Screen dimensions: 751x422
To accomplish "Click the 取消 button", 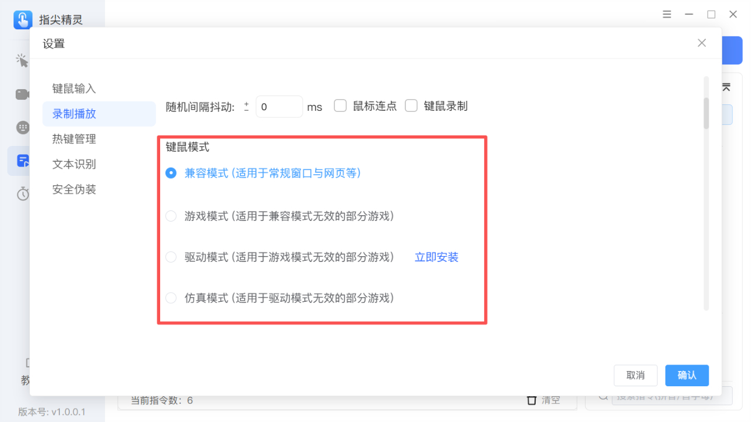I will click(635, 376).
